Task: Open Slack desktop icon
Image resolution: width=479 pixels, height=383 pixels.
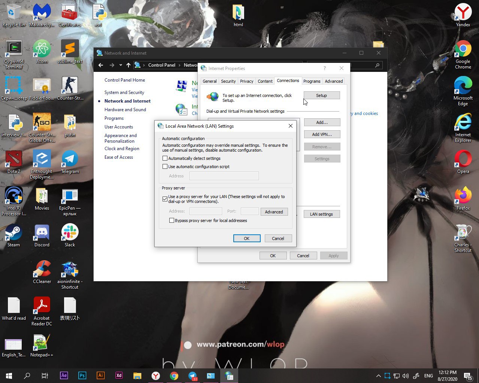Action: 70,235
